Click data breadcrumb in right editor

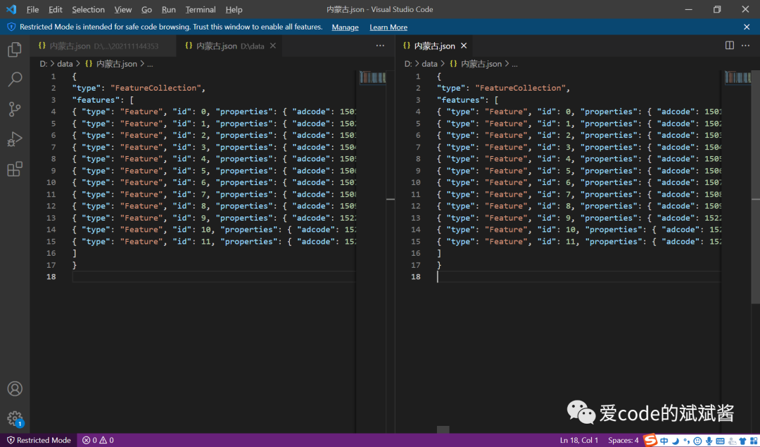click(x=429, y=64)
